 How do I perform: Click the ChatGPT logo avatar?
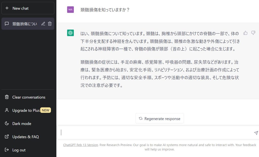point(70,33)
